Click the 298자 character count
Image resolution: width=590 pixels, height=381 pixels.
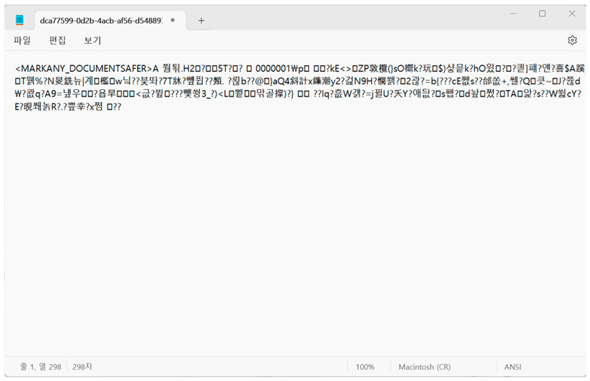click(82, 367)
